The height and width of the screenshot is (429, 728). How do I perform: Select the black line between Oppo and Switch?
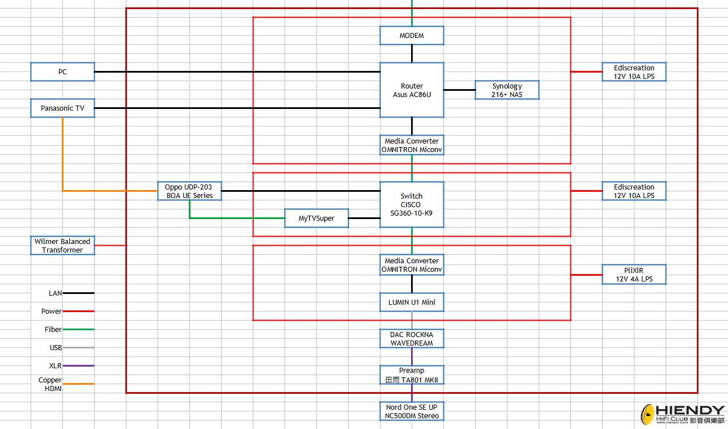(x=300, y=191)
